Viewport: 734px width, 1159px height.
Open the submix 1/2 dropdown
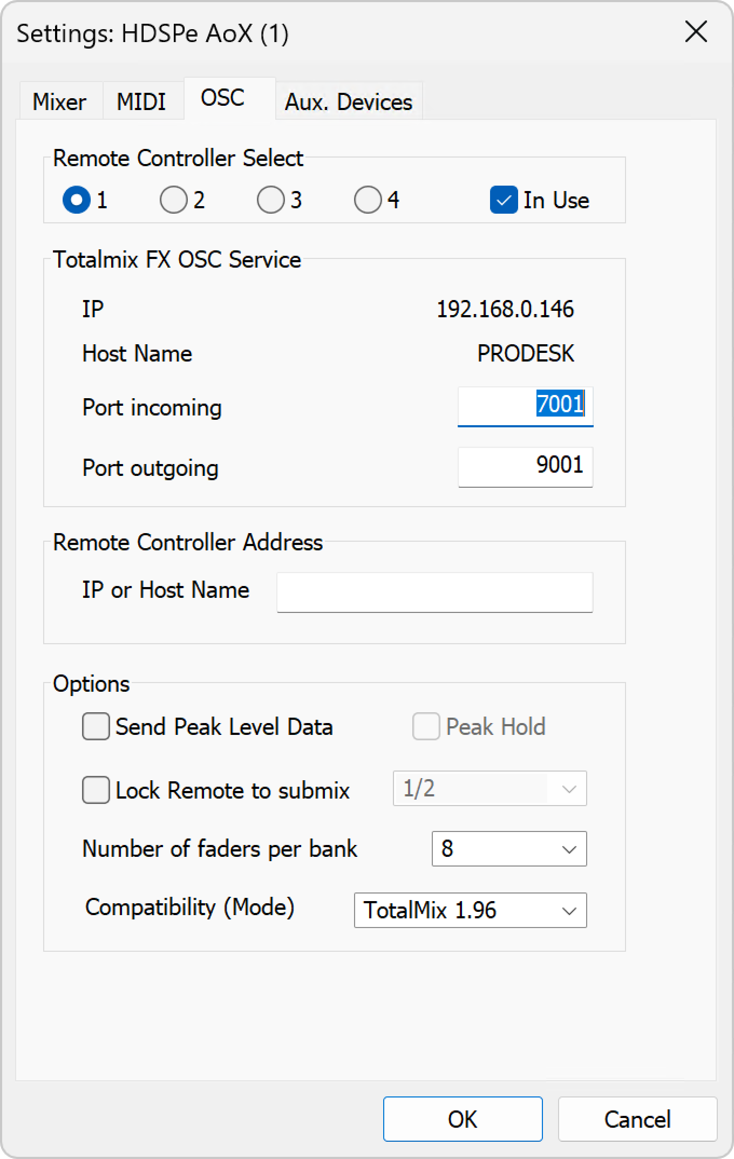pos(490,789)
